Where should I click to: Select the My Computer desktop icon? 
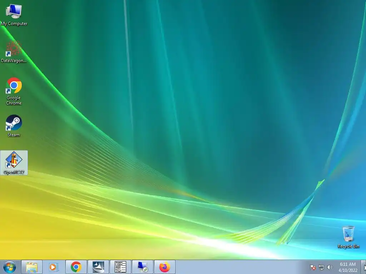click(14, 14)
